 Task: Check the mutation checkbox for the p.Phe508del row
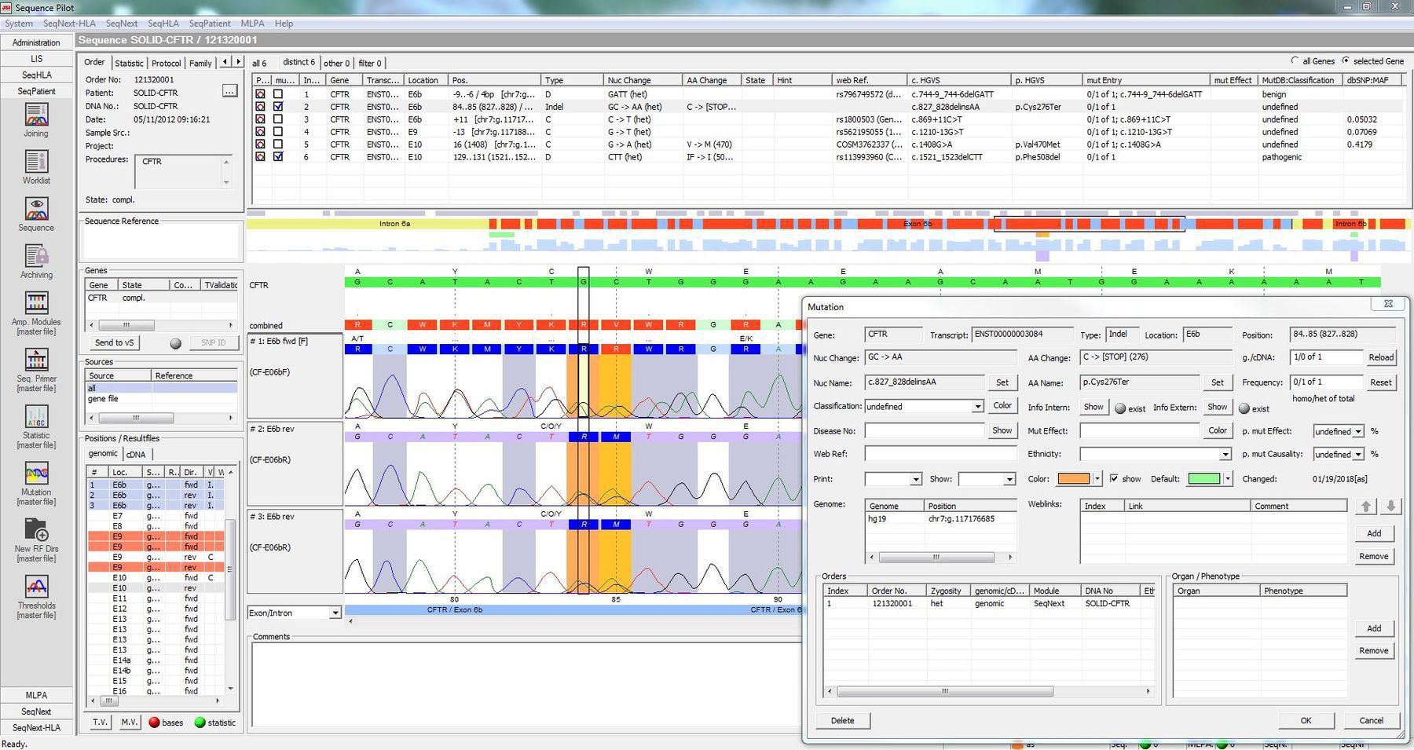point(277,157)
